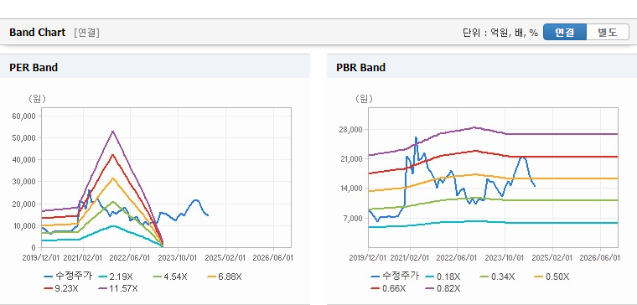637x305 pixels.
Task: Click the PER Band panel title
Action: (34, 67)
